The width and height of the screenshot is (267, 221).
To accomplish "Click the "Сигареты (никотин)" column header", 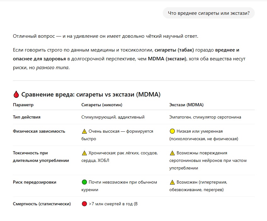I will coord(102,105).
